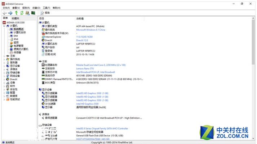The height and width of the screenshot is (144, 257).
Task: Refresh the page with green arrows icon
Action: pos(22,13)
